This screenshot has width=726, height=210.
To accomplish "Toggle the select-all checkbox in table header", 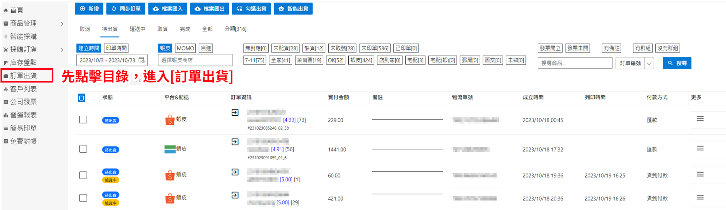I will click(x=82, y=98).
